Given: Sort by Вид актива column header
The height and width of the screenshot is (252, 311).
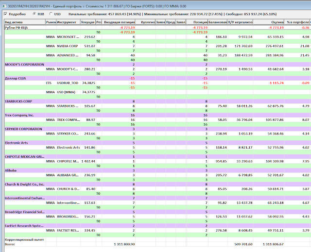Looking at the screenshot, I should coord(25,22).
